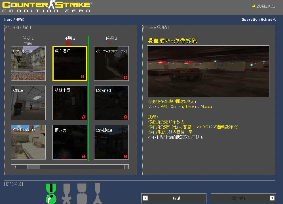Click the lock icon on 运河航道

point(125,156)
